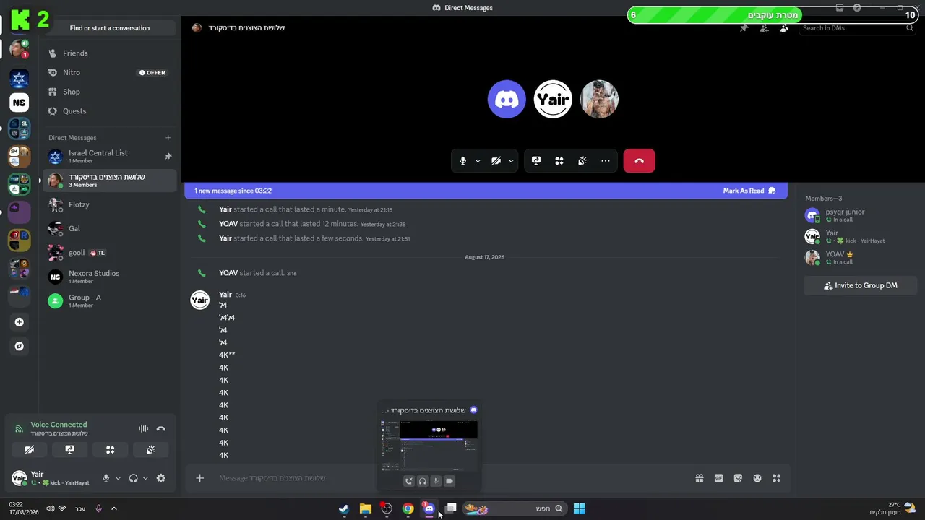This screenshot has width=925, height=520.
Task: Open soundboard from the call controls
Action: (x=582, y=161)
